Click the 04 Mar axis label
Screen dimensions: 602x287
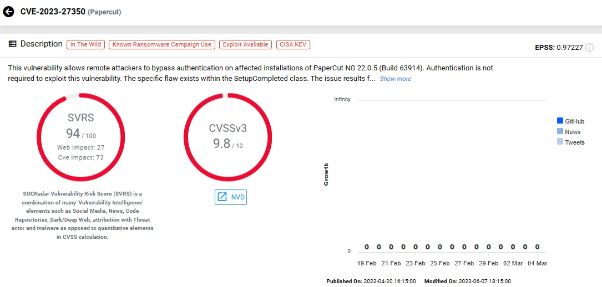[x=537, y=263]
